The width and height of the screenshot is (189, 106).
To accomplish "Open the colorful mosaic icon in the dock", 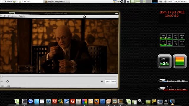I will click(x=85, y=101).
